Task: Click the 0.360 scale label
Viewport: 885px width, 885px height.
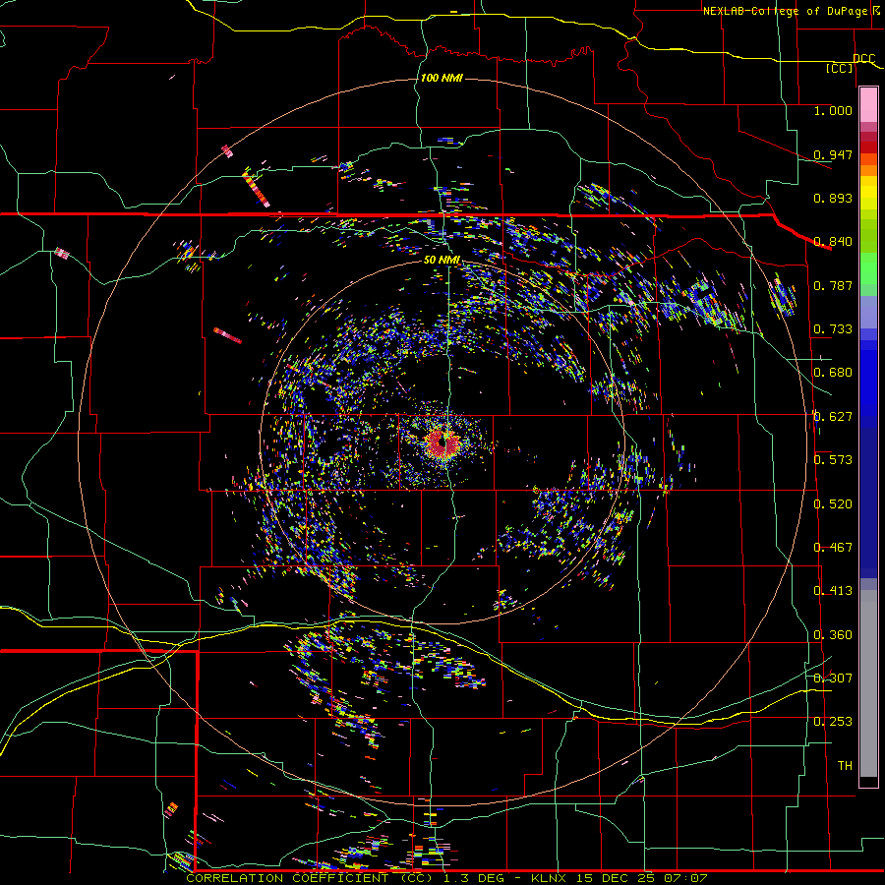Action: coord(833,635)
